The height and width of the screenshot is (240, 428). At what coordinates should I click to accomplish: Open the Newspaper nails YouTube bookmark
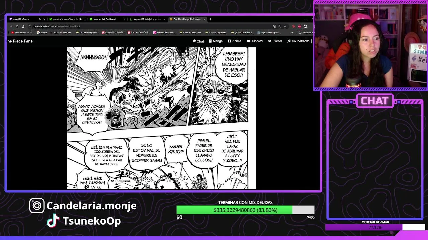pyautogui.click(x=22, y=32)
